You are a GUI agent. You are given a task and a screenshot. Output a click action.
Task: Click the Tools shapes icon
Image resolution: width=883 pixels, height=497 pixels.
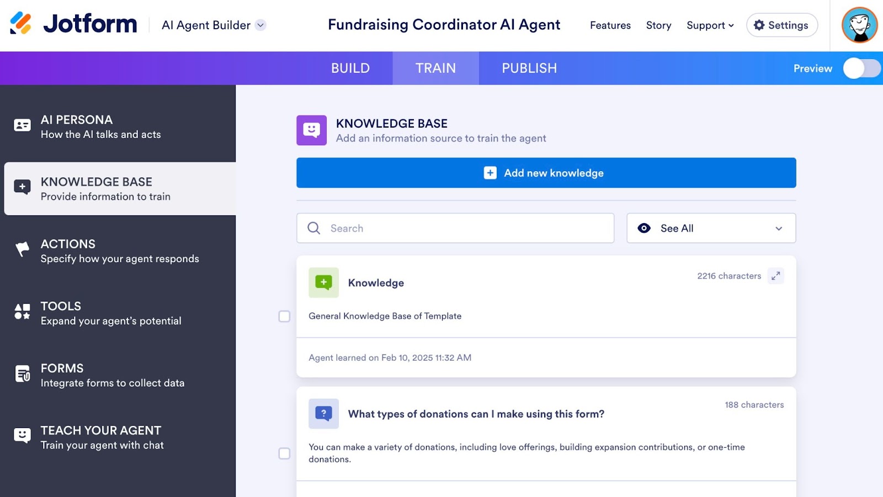22,311
